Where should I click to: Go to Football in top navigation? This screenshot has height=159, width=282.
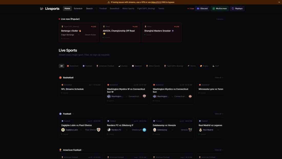[103, 8]
